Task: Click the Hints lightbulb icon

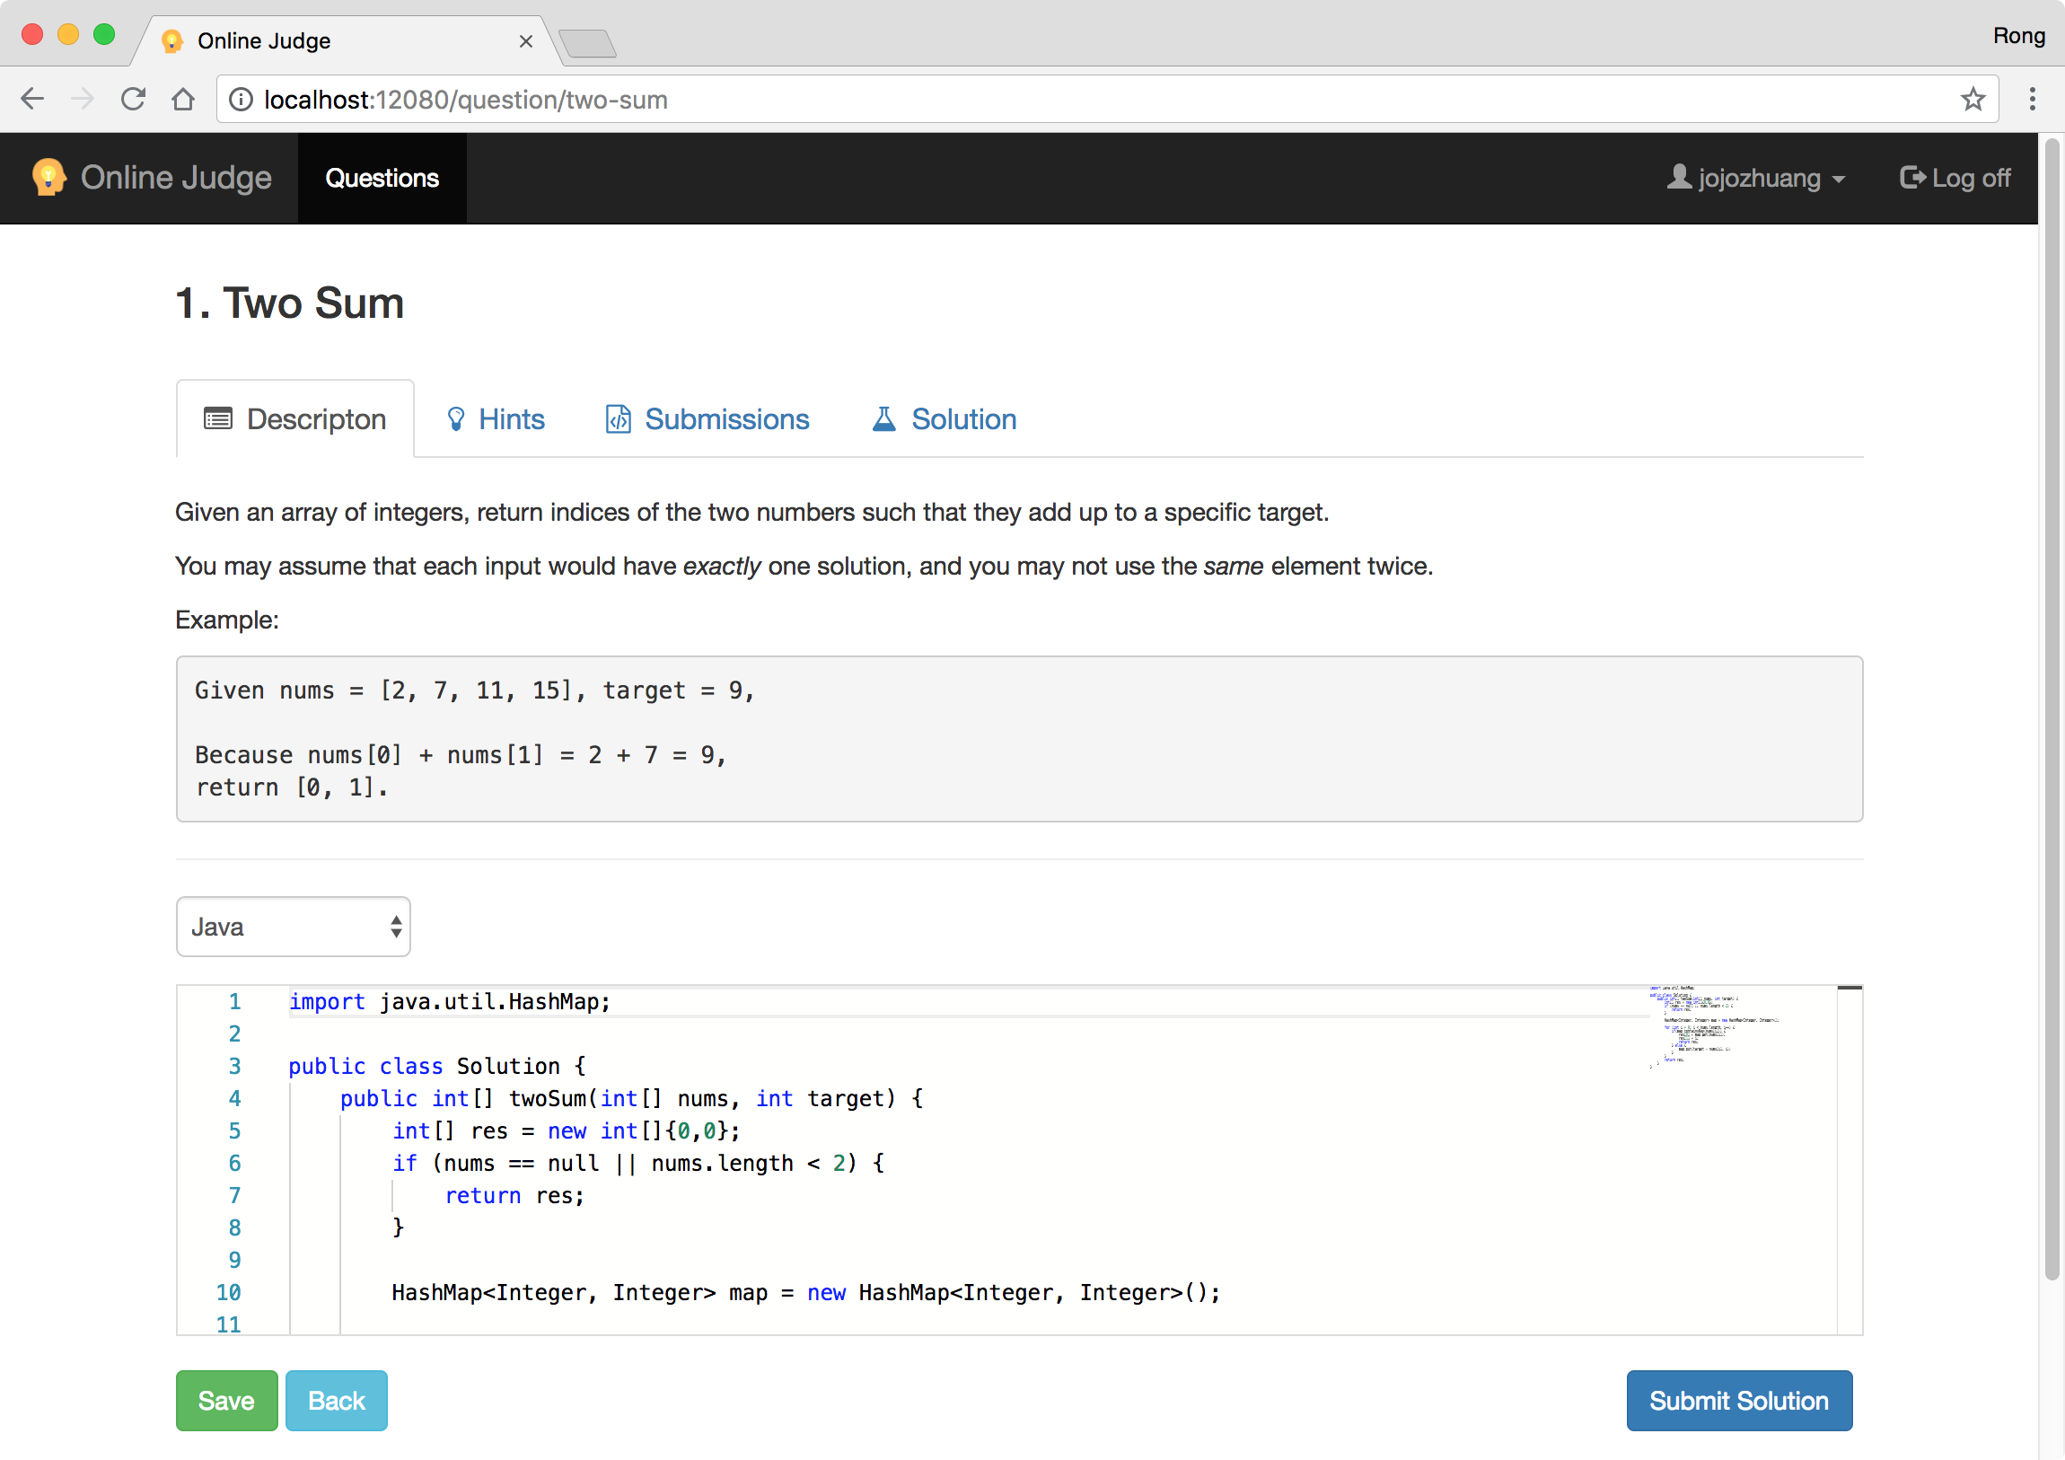Action: click(456, 419)
